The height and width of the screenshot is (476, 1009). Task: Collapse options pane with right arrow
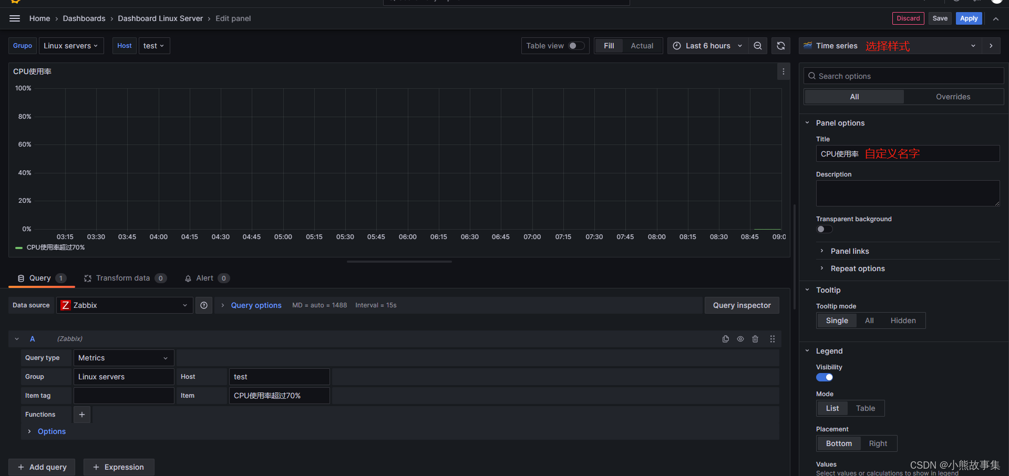click(x=991, y=46)
